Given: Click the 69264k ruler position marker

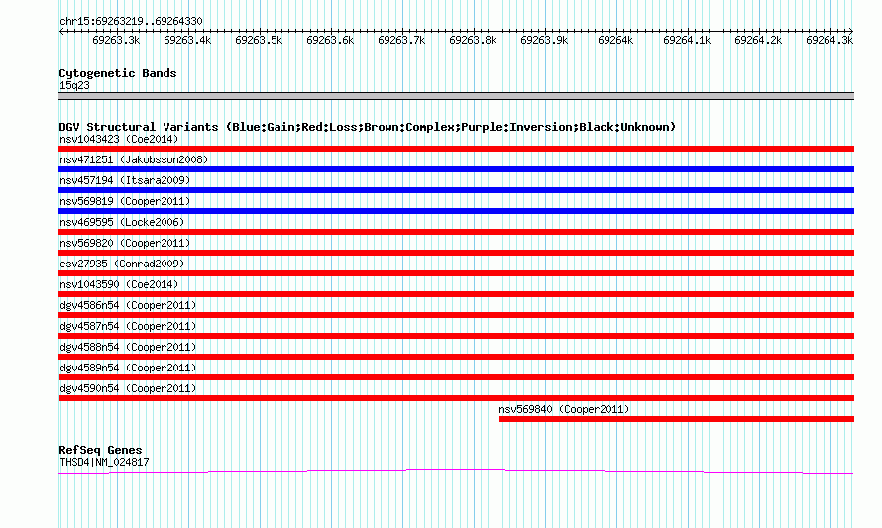Looking at the screenshot, I should coord(615,40).
